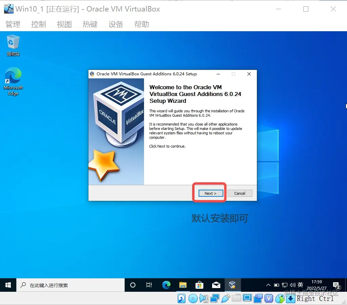The image size is (347, 305).
Task: Click the video capture recording status icon
Action: (x=258, y=299)
